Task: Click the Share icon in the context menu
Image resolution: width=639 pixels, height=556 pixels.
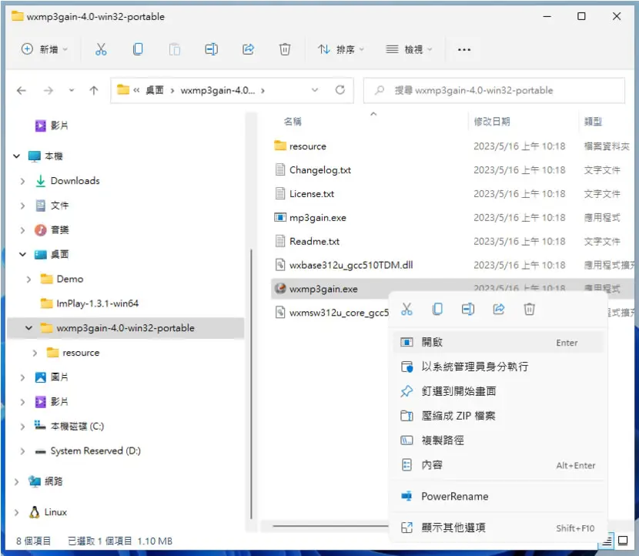Action: (x=499, y=309)
